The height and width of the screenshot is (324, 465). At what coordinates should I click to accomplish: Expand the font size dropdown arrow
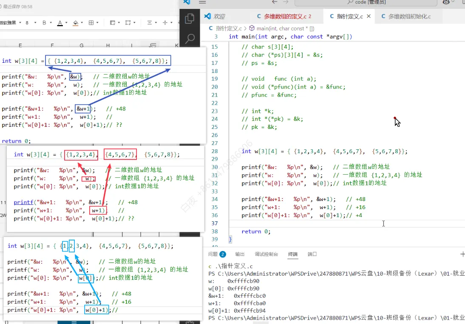pyautogui.click(x=34, y=23)
